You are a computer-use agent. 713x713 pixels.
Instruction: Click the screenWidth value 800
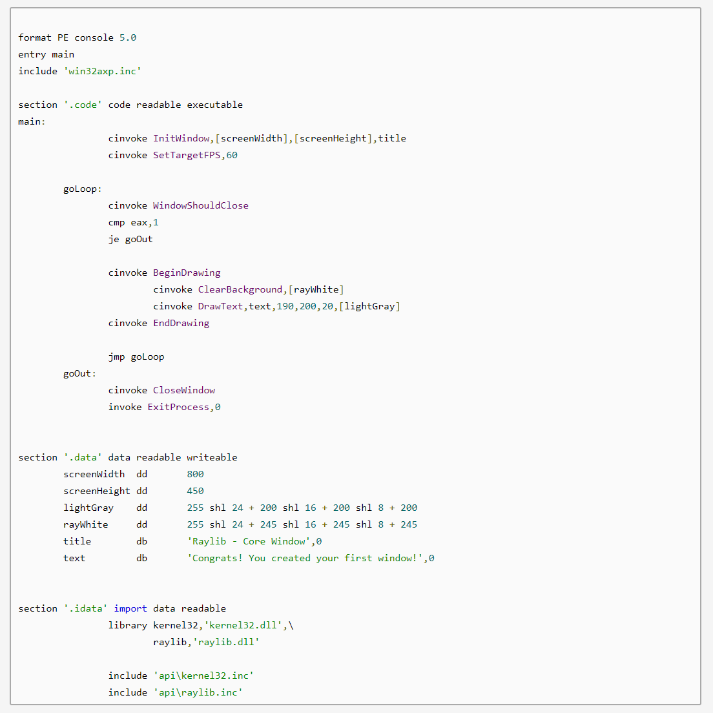(195, 475)
